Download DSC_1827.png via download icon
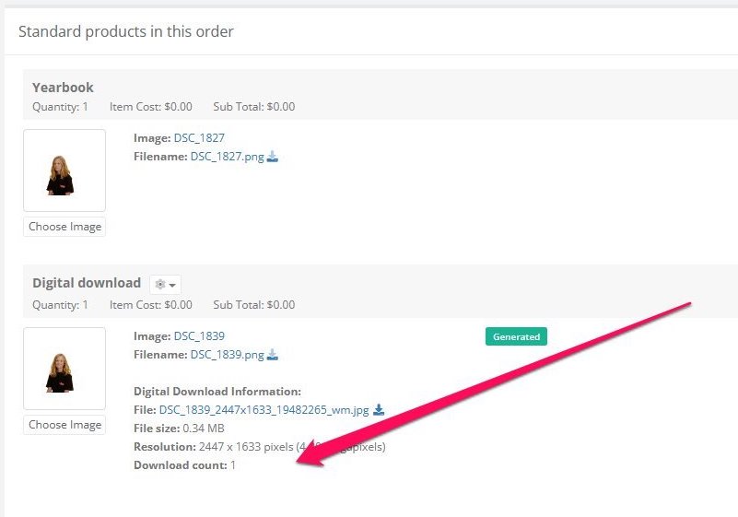Screen dimensions: 738x517 (x=273, y=157)
